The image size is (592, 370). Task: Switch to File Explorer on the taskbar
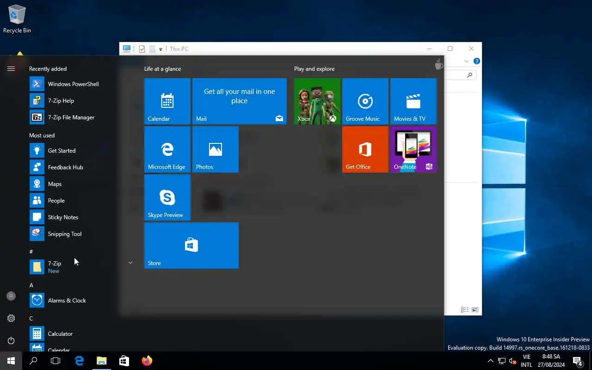tap(102, 361)
